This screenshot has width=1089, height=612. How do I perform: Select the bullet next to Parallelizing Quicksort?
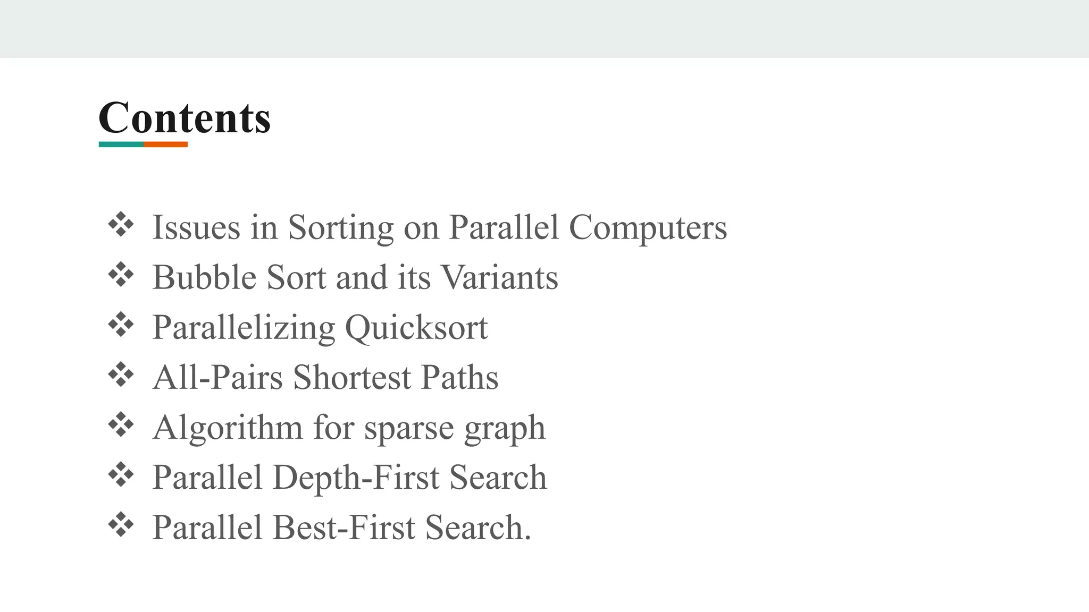pos(121,325)
